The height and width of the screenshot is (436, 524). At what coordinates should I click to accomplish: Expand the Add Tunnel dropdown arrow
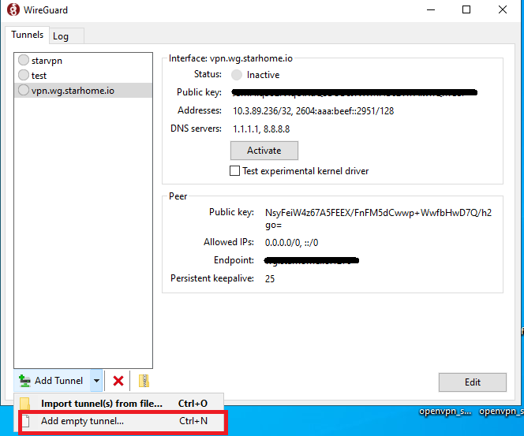coord(96,381)
